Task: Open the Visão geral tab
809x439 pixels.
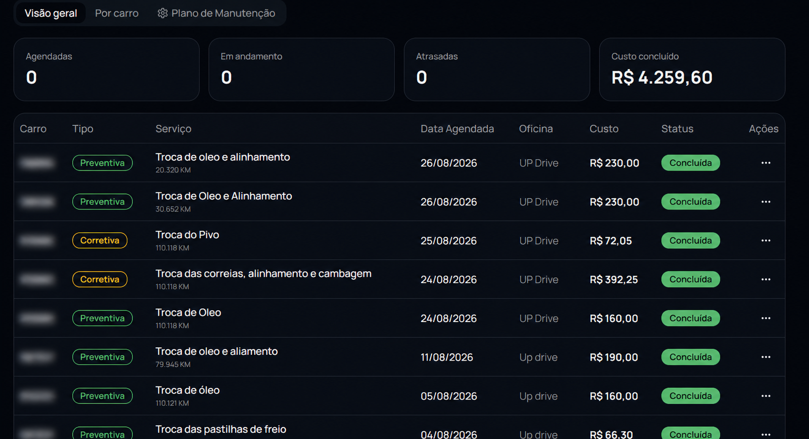Action: click(51, 13)
